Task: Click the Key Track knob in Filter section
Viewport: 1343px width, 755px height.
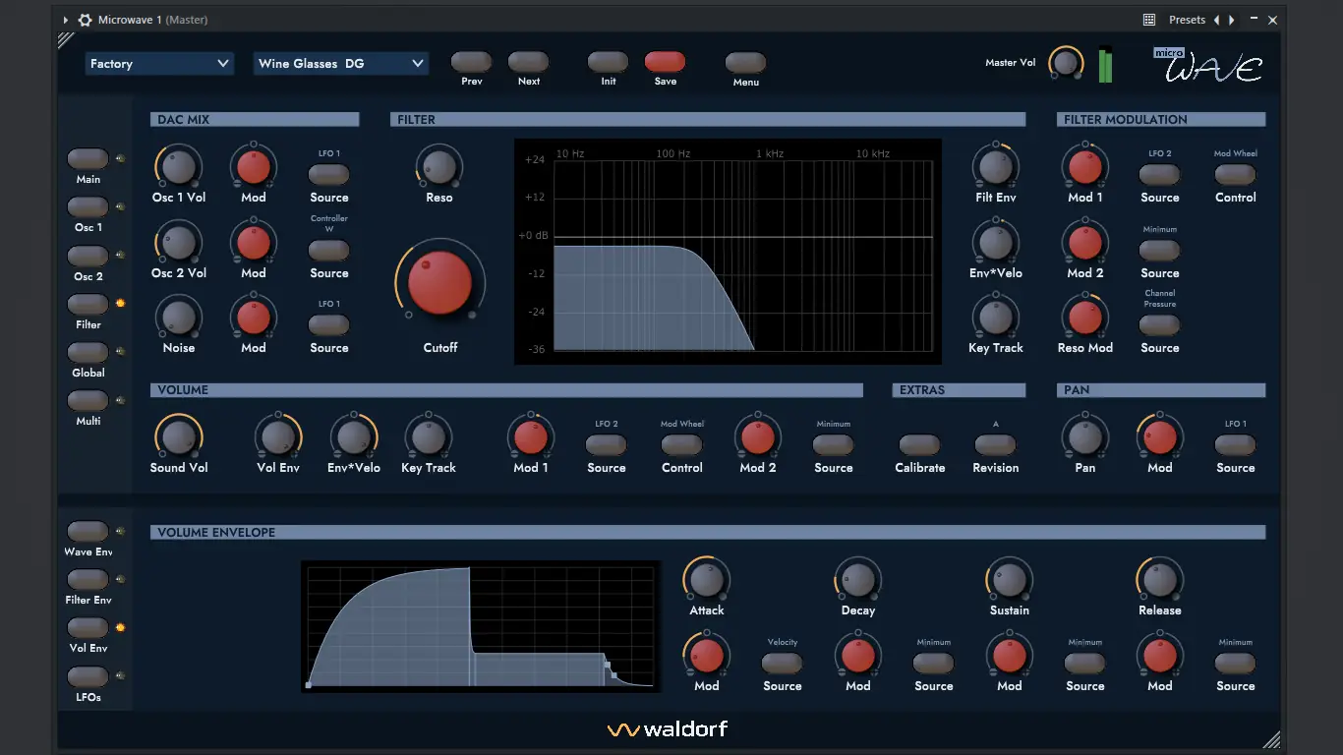Action: pyautogui.click(x=996, y=317)
